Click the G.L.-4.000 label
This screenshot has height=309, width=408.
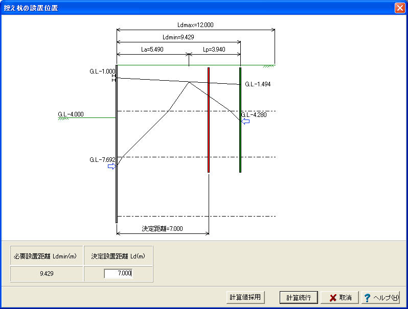click(71, 114)
